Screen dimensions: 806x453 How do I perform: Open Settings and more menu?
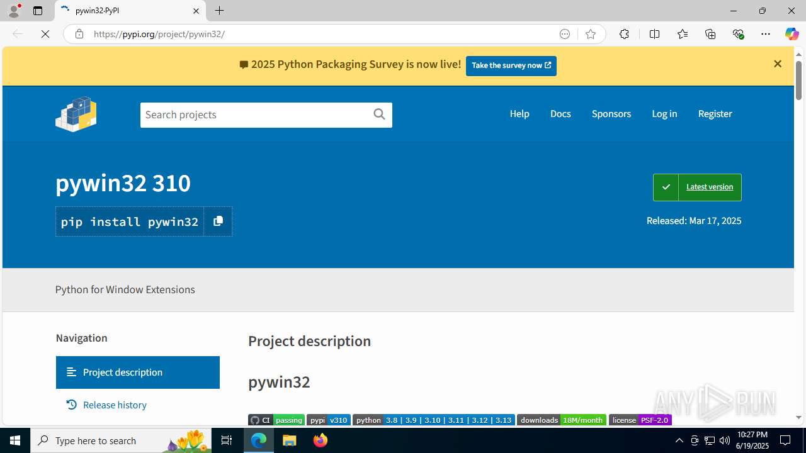coord(766,34)
